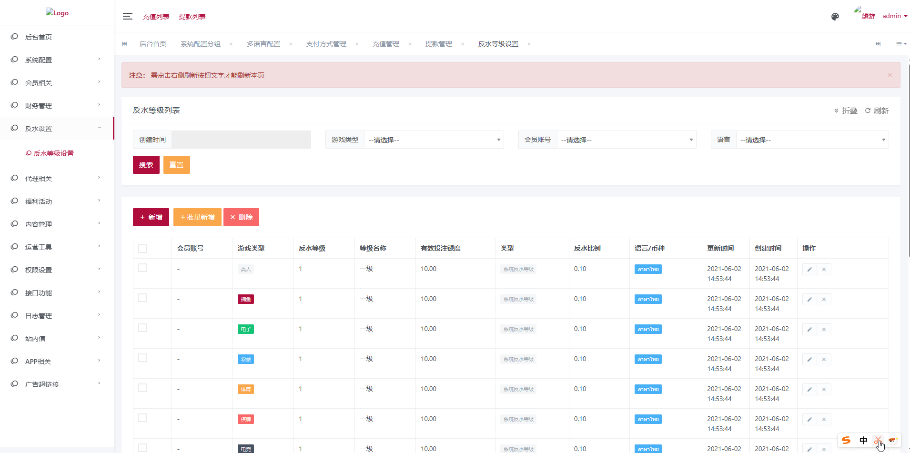Image resolution: width=910 pixels, height=453 pixels.
Task: Edit the 棋牌 row with pencil icon
Action: 809,420
